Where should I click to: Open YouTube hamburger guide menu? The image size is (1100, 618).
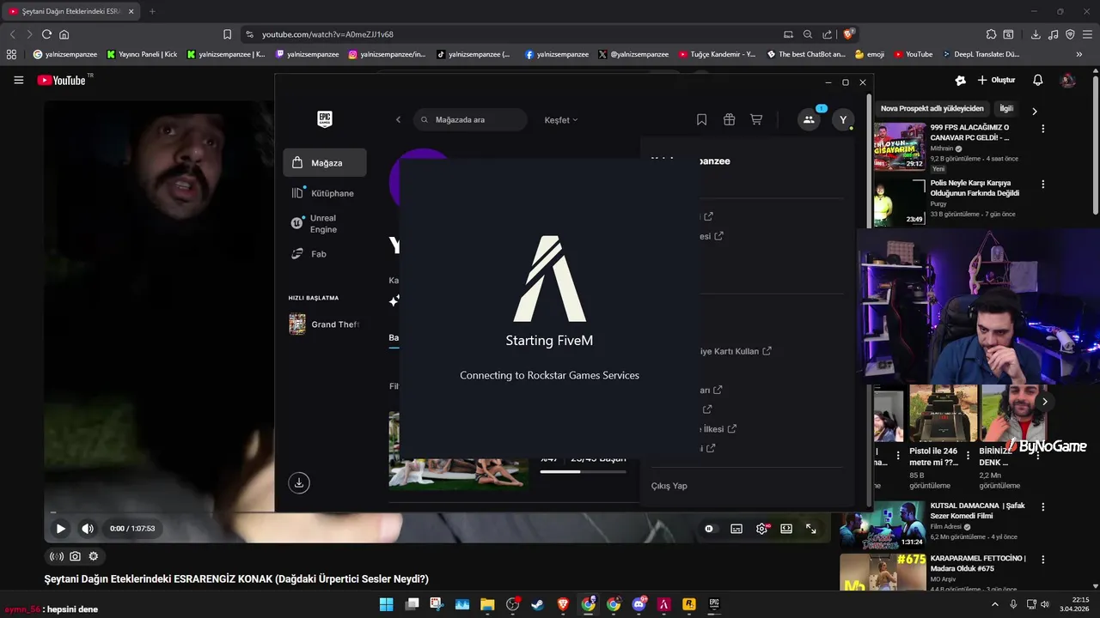tap(18, 80)
